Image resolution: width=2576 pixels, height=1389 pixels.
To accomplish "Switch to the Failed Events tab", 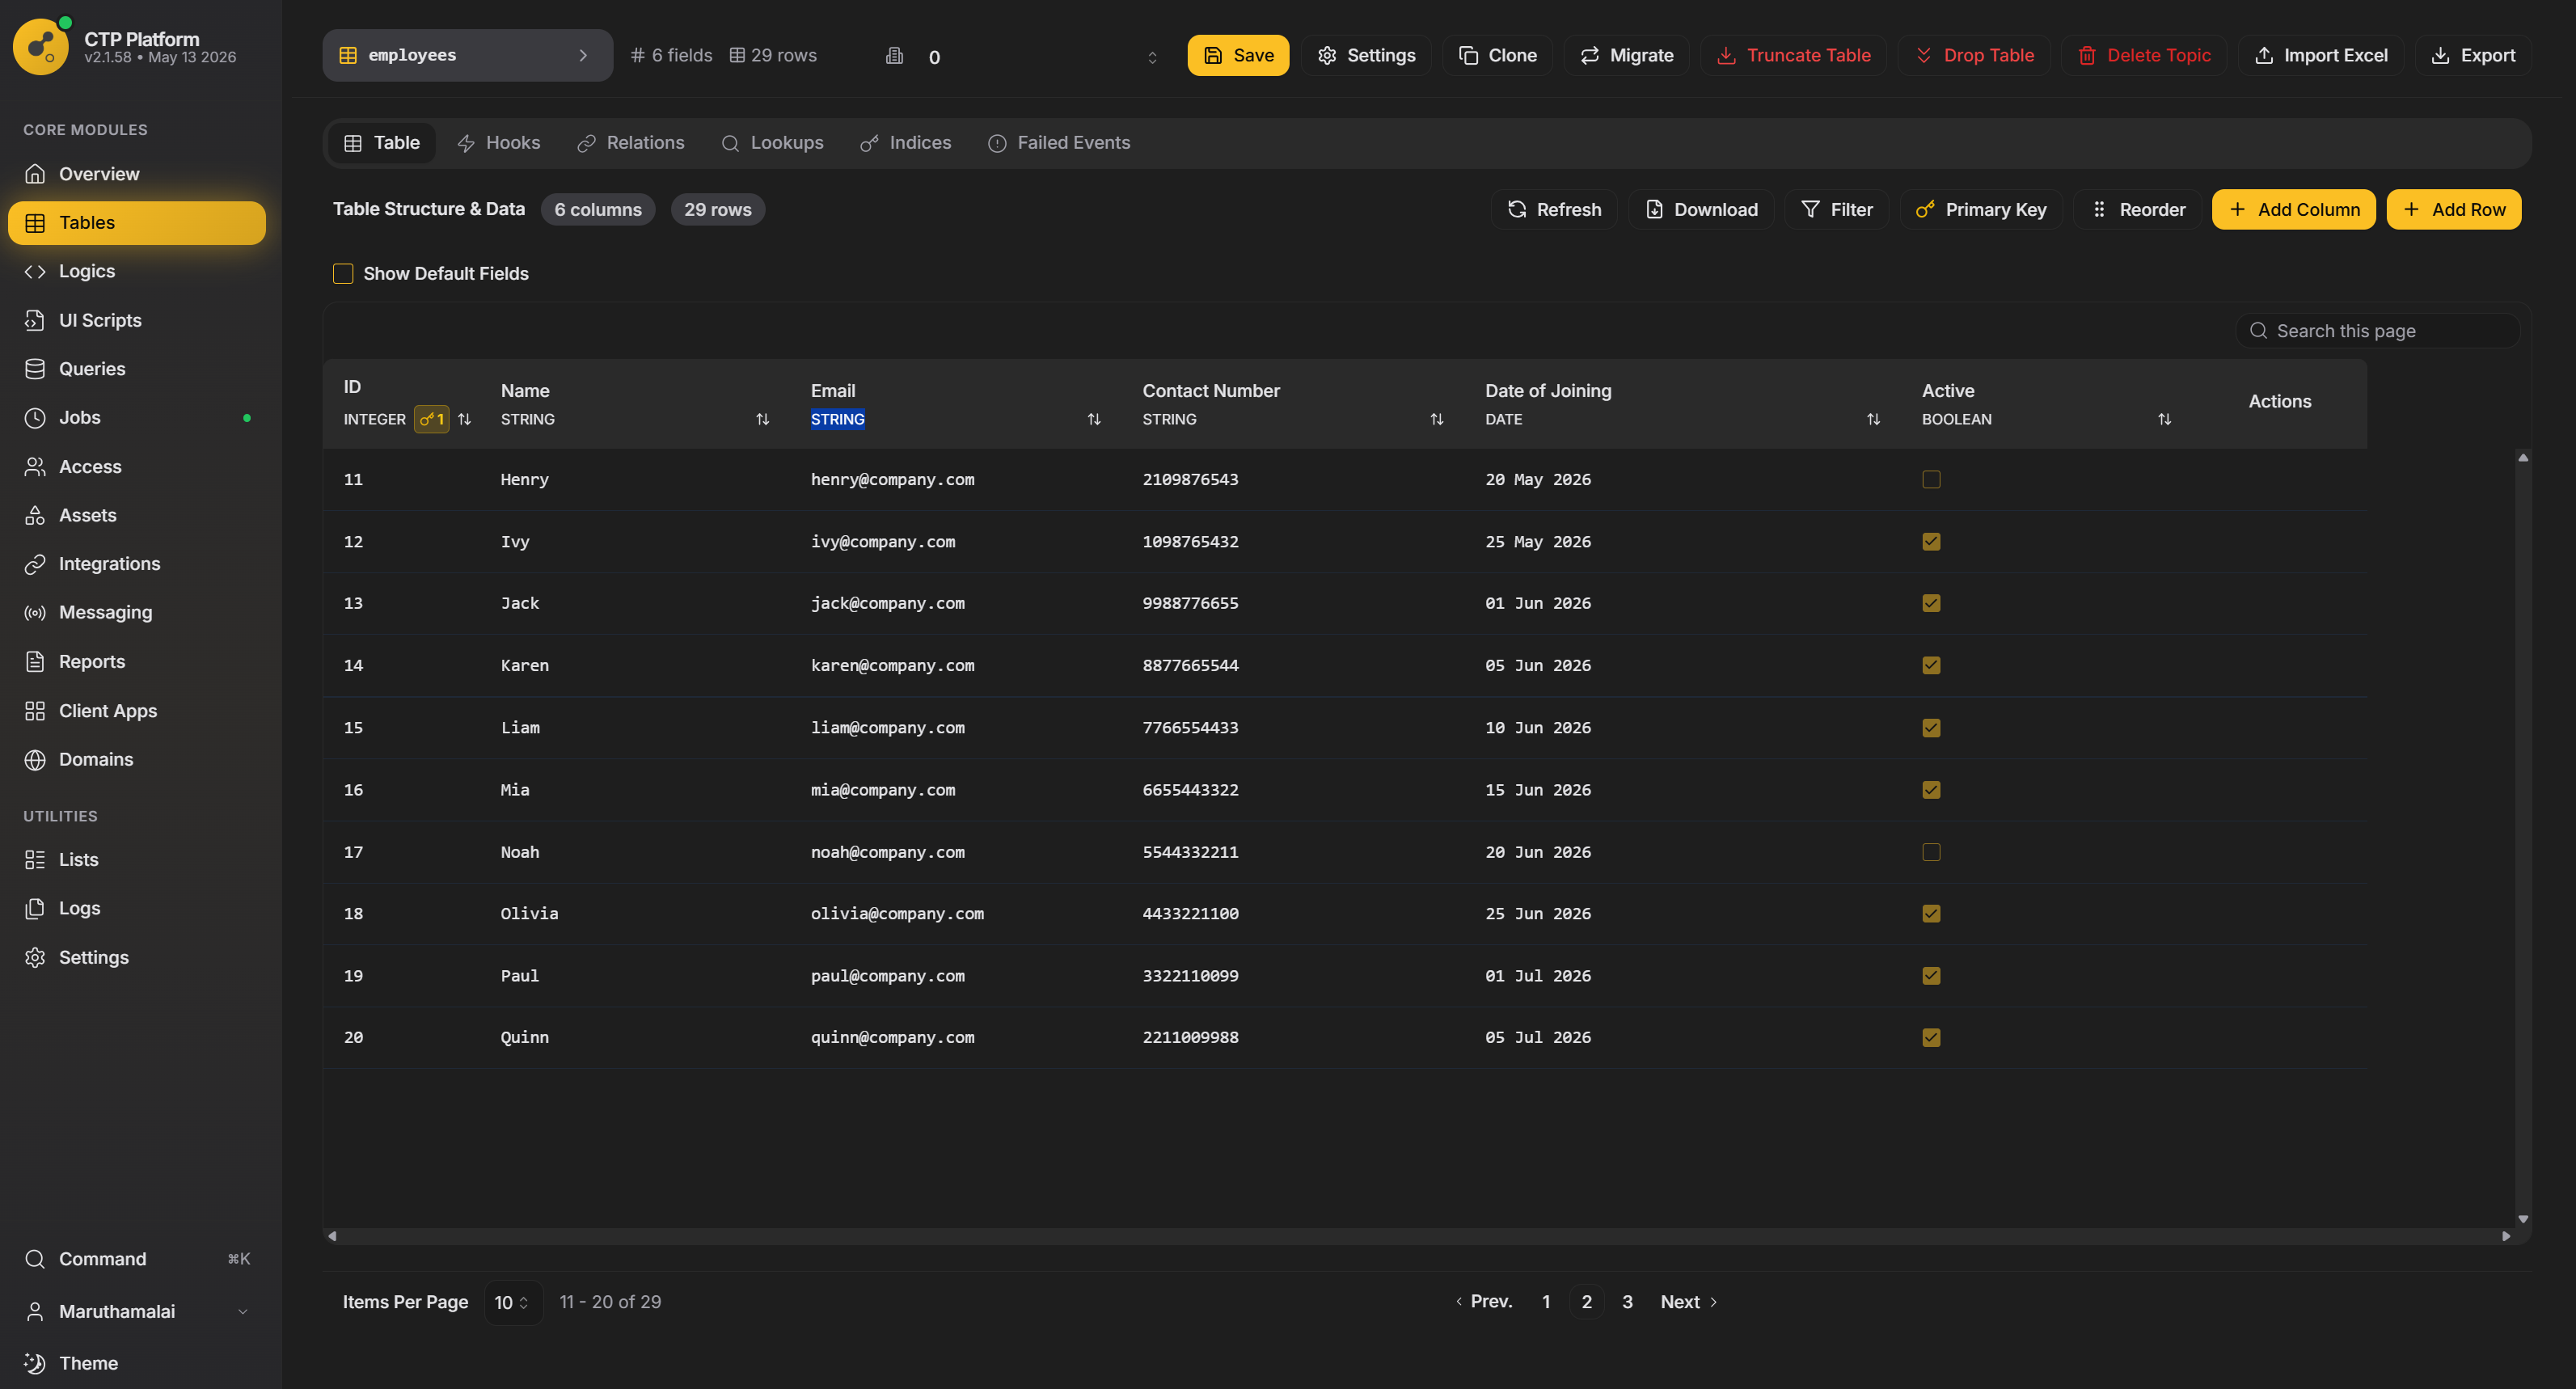I will [x=1059, y=143].
